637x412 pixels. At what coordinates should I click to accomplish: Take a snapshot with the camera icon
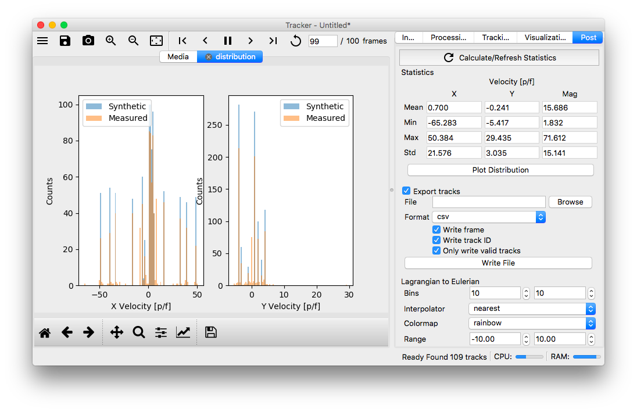click(88, 41)
